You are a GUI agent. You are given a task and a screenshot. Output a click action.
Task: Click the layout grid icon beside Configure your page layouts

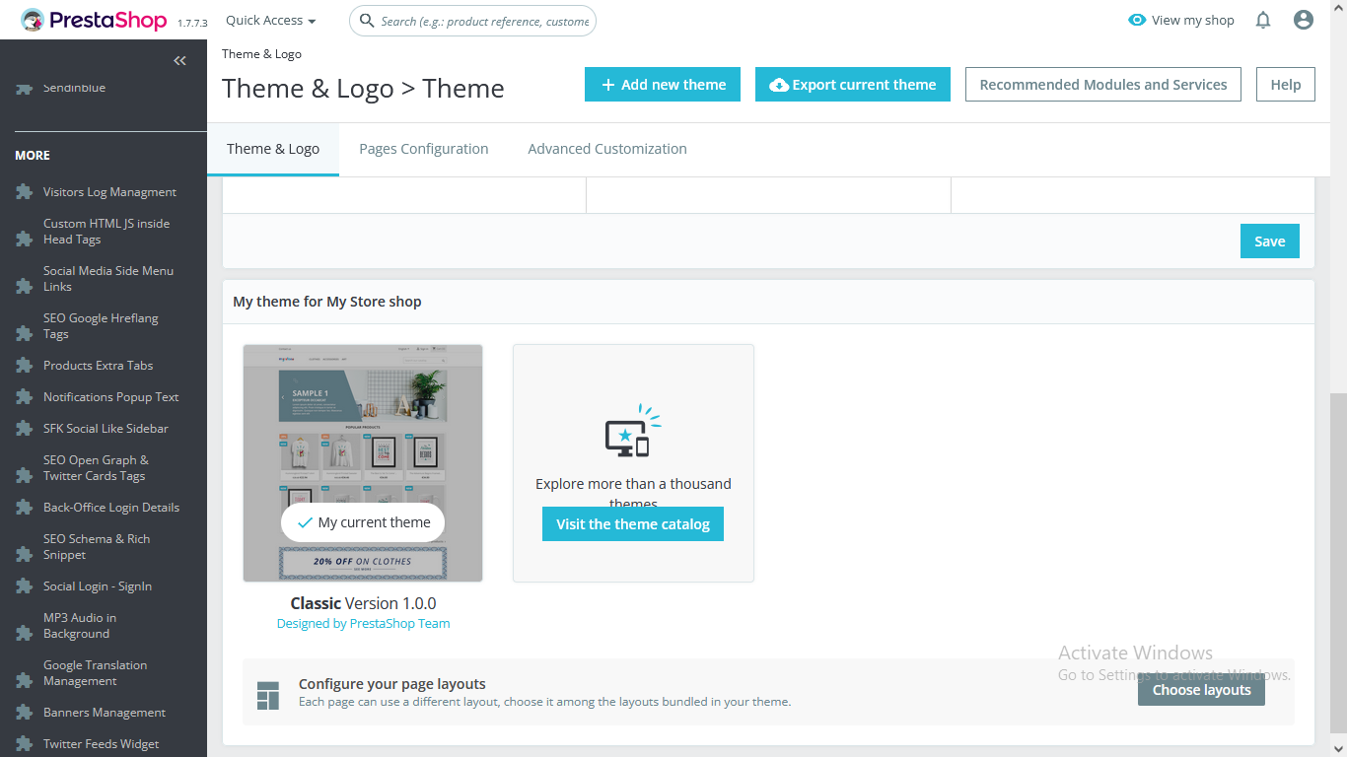click(268, 695)
